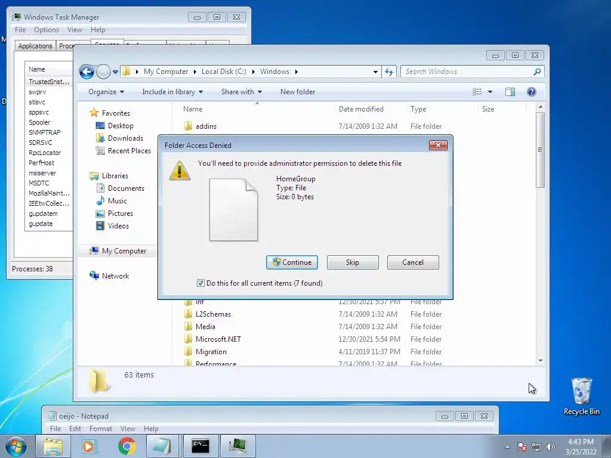611x458 pixels.
Task: Open the Music library
Action: click(112, 201)
